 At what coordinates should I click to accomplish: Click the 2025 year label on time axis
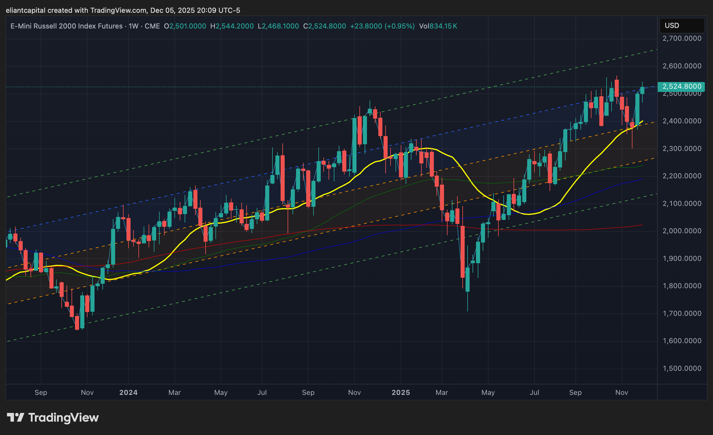pyautogui.click(x=401, y=393)
